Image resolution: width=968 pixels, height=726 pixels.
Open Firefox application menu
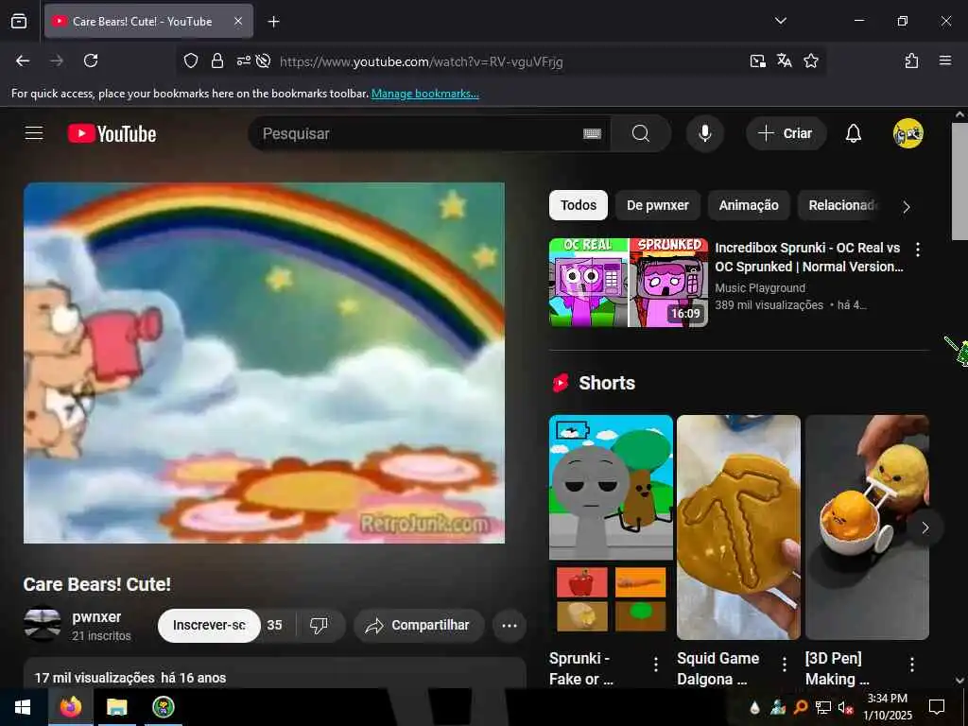pyautogui.click(x=945, y=60)
